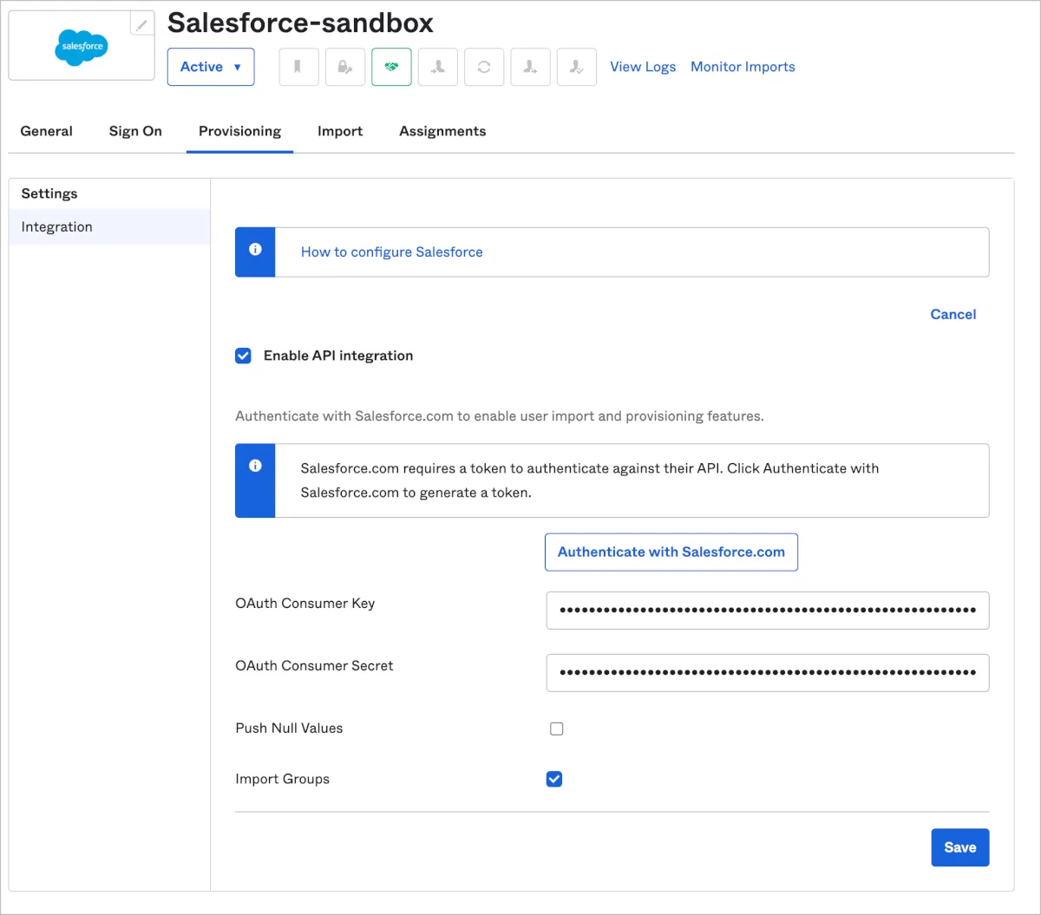This screenshot has height=915, width=1041.
Task: Click the Salesforce cloud logo
Action: click(x=82, y=46)
